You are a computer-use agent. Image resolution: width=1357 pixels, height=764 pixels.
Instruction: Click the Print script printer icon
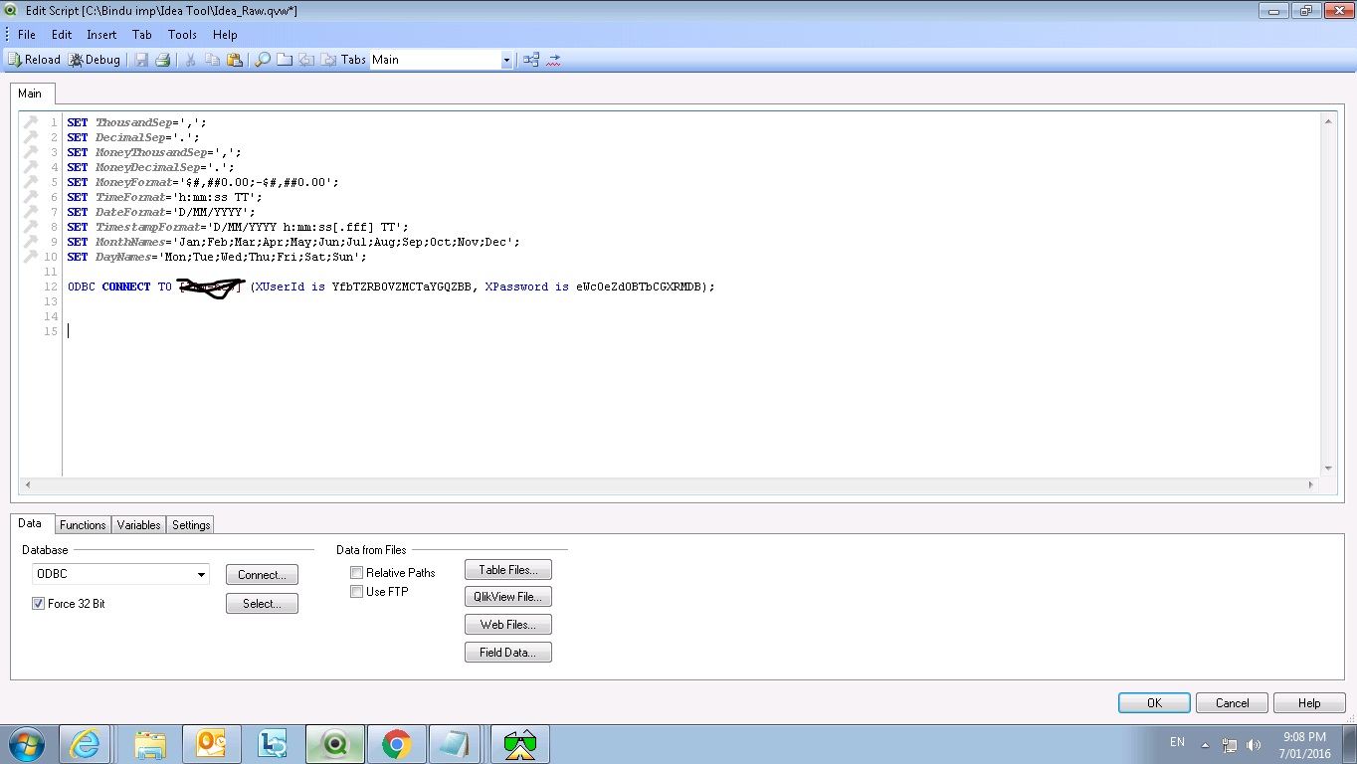(x=163, y=60)
